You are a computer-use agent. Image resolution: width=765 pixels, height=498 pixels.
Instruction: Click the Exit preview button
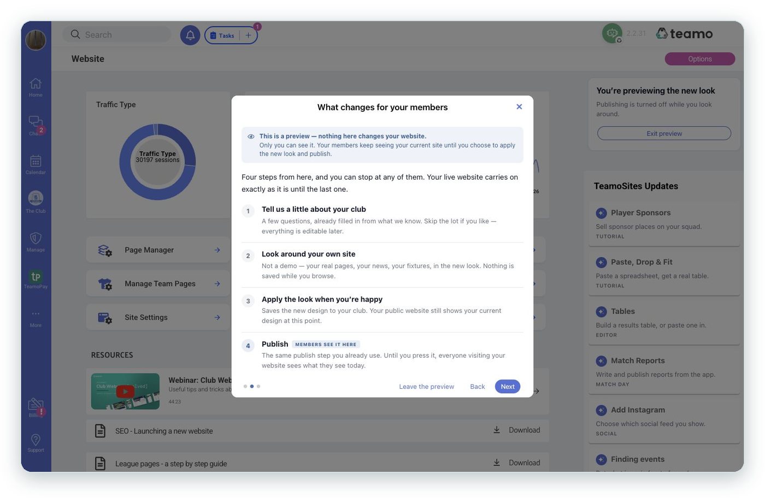664,133
